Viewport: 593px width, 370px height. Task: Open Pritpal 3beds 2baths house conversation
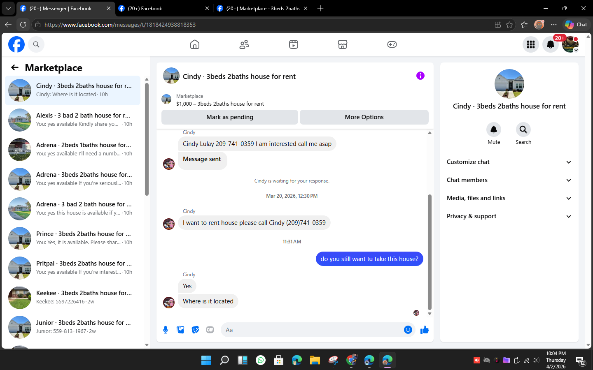coord(72,268)
